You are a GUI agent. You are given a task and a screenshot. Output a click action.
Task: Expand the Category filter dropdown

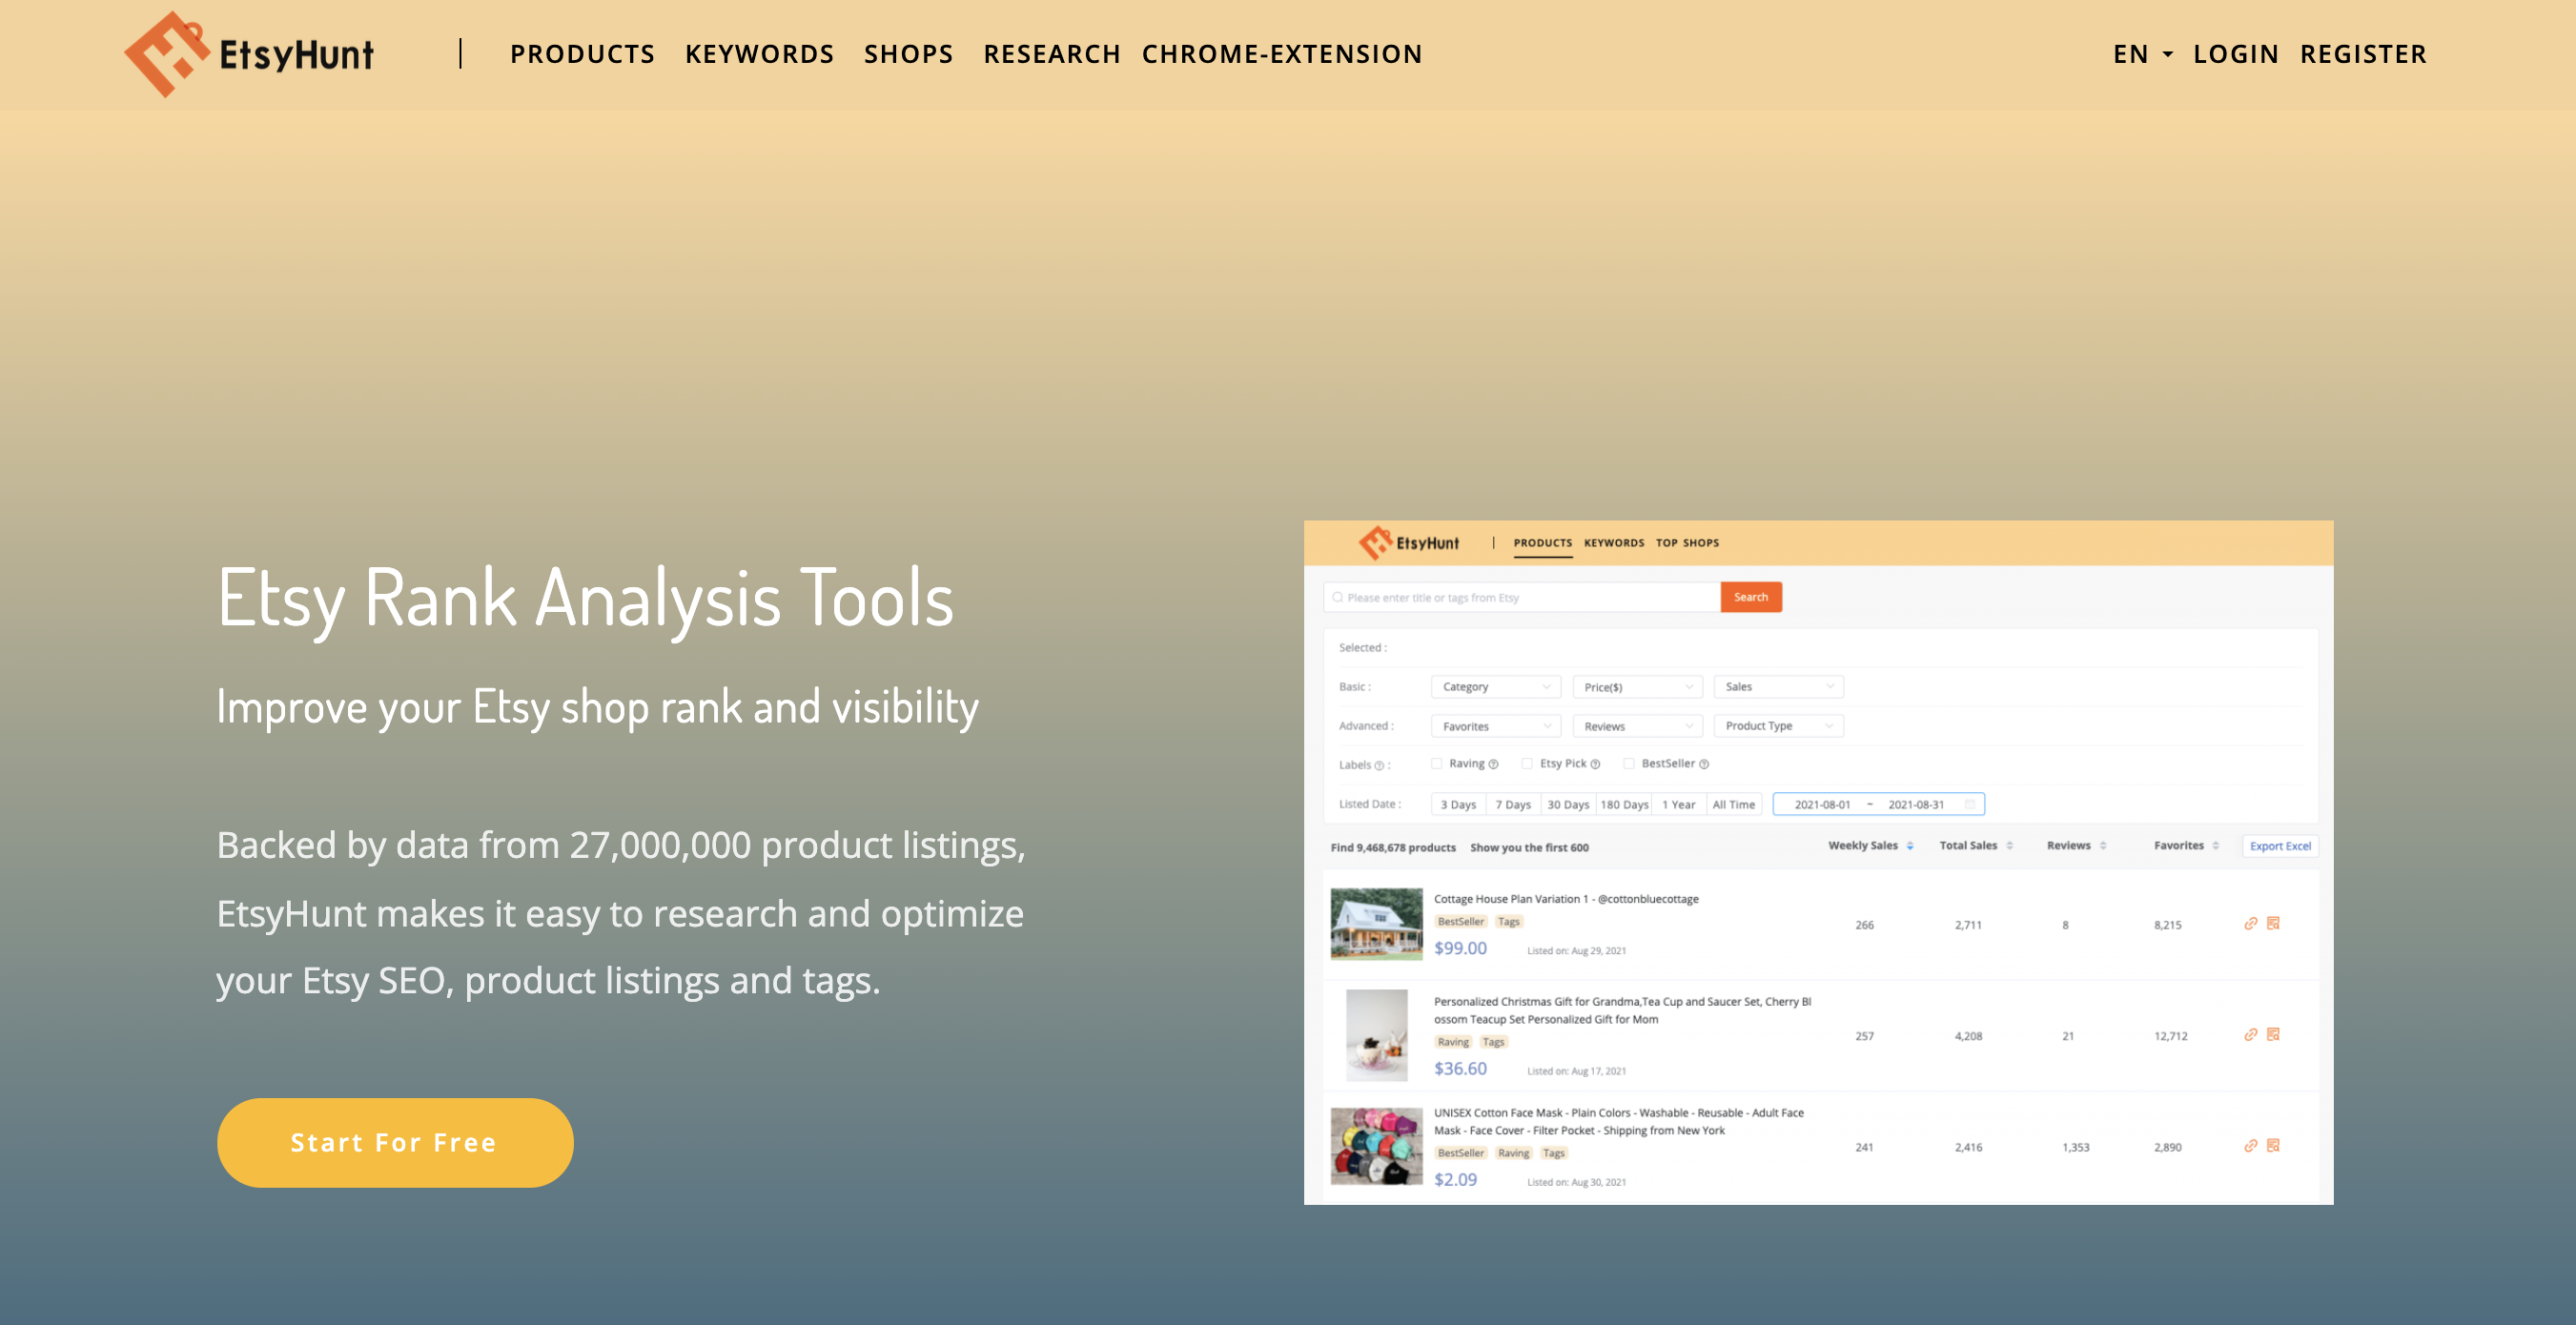point(1495,687)
